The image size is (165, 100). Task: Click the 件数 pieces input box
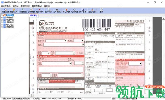(x=88, y=90)
